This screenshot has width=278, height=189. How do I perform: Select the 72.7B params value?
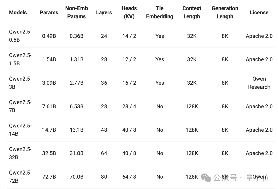49,177
